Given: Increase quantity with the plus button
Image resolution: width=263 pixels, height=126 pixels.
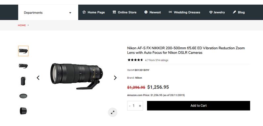Looking at the screenshot, I should pos(140,106).
